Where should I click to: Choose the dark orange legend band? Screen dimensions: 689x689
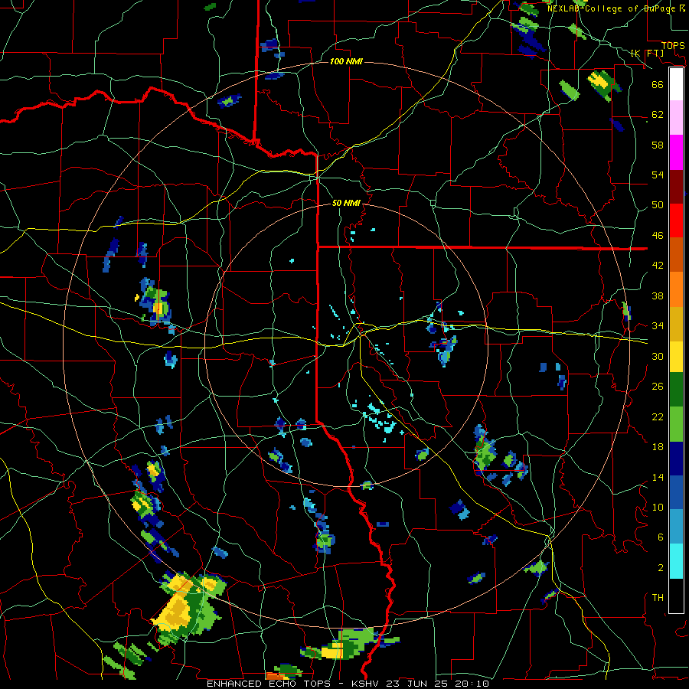(676, 254)
